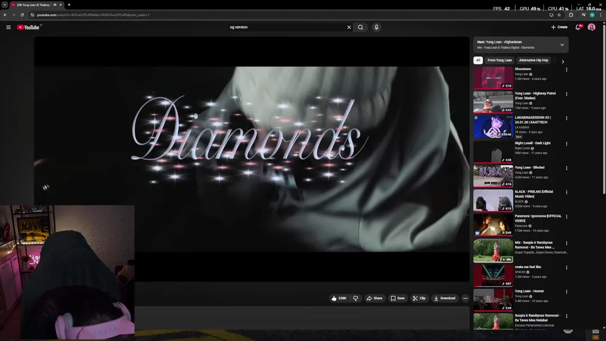The image size is (606, 341).
Task: Open the make me feel like thumbnail
Action: pyautogui.click(x=493, y=276)
